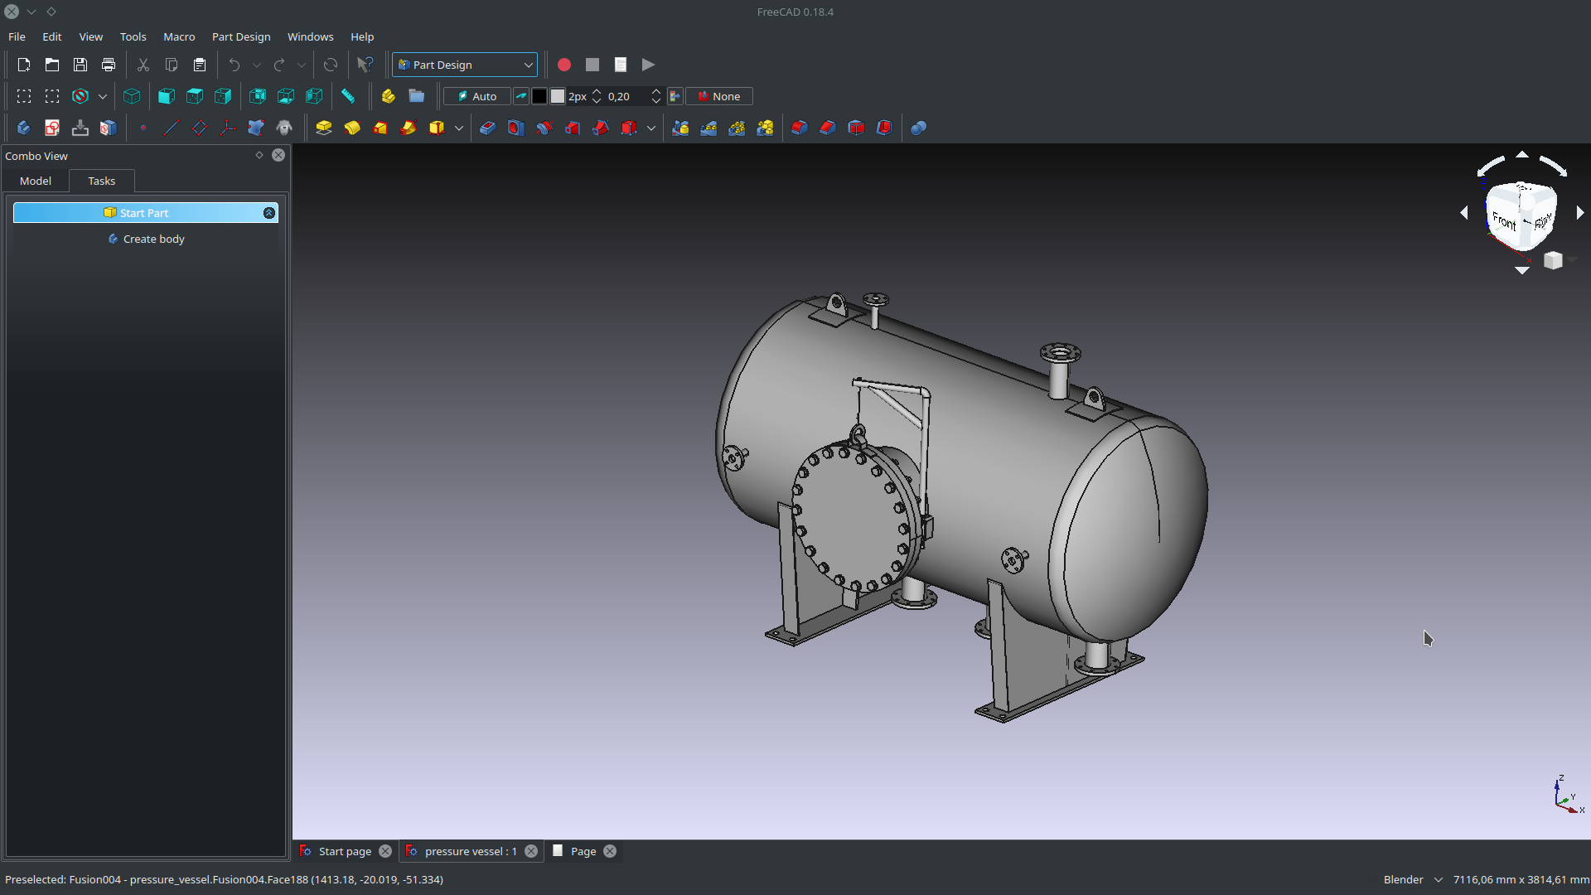Switch to the front view
The height and width of the screenshot is (895, 1591).
coord(167,96)
